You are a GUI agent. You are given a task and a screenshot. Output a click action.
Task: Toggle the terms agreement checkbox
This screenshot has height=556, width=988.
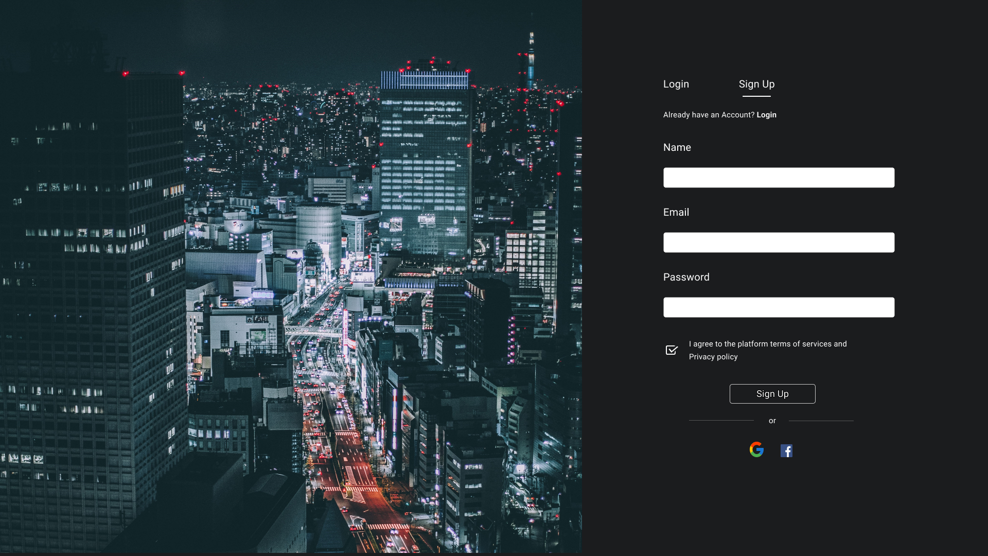[672, 350]
